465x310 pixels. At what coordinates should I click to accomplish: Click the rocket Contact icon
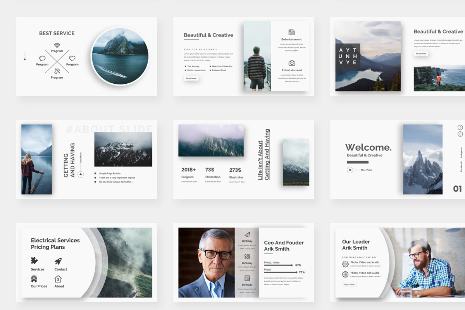[58, 261]
